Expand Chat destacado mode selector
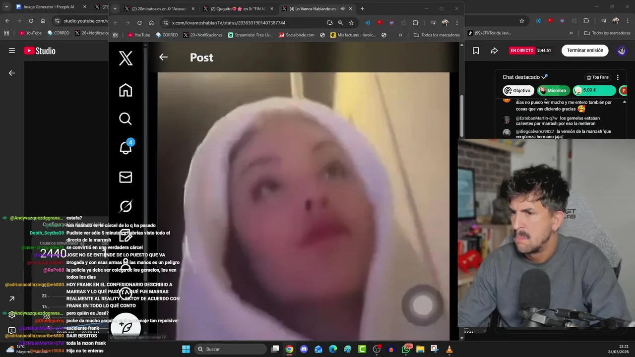The width and height of the screenshot is (635, 357). click(525, 77)
